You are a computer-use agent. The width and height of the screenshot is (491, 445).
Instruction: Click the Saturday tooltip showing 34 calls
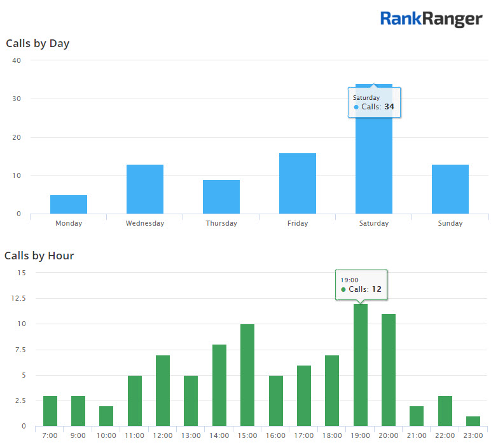(374, 102)
